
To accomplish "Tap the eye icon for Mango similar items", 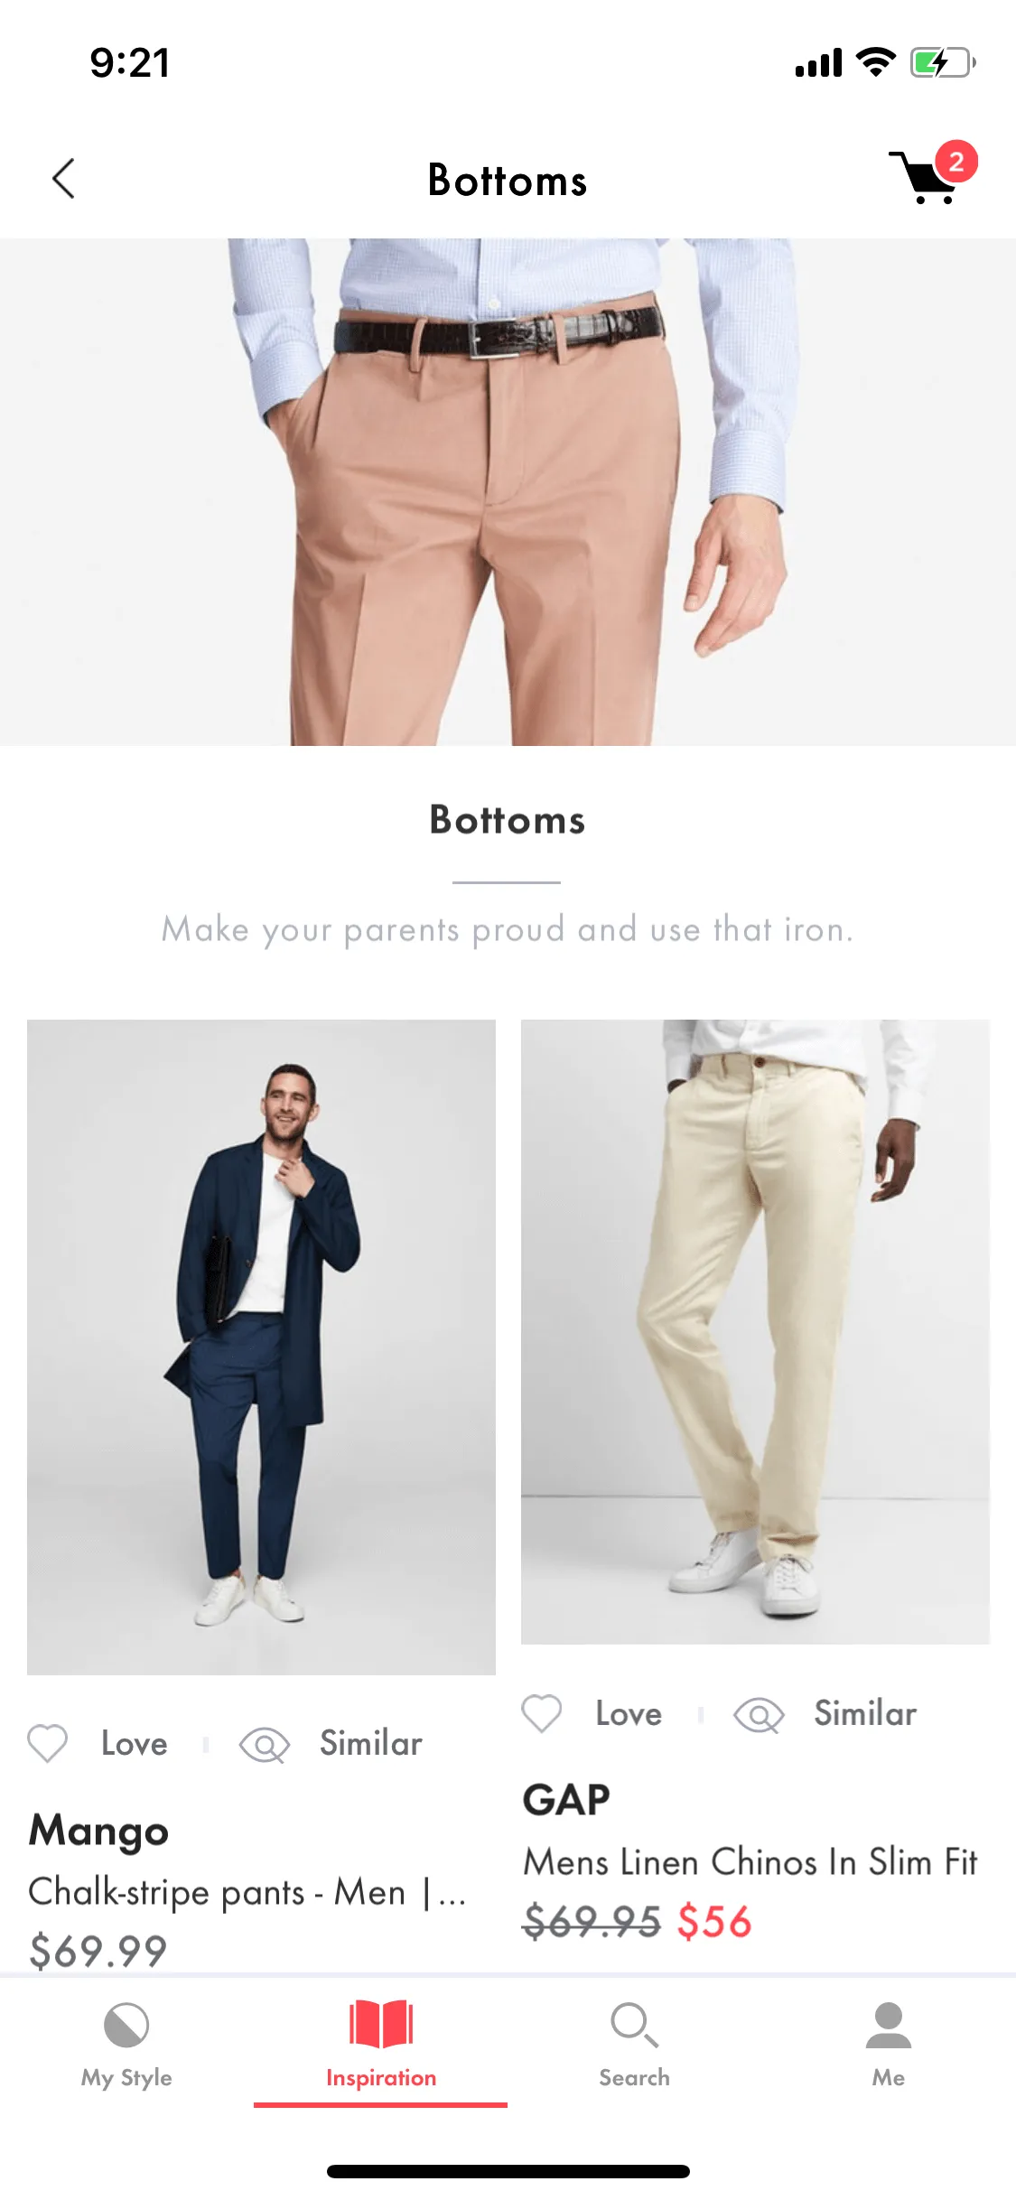I will point(264,1744).
